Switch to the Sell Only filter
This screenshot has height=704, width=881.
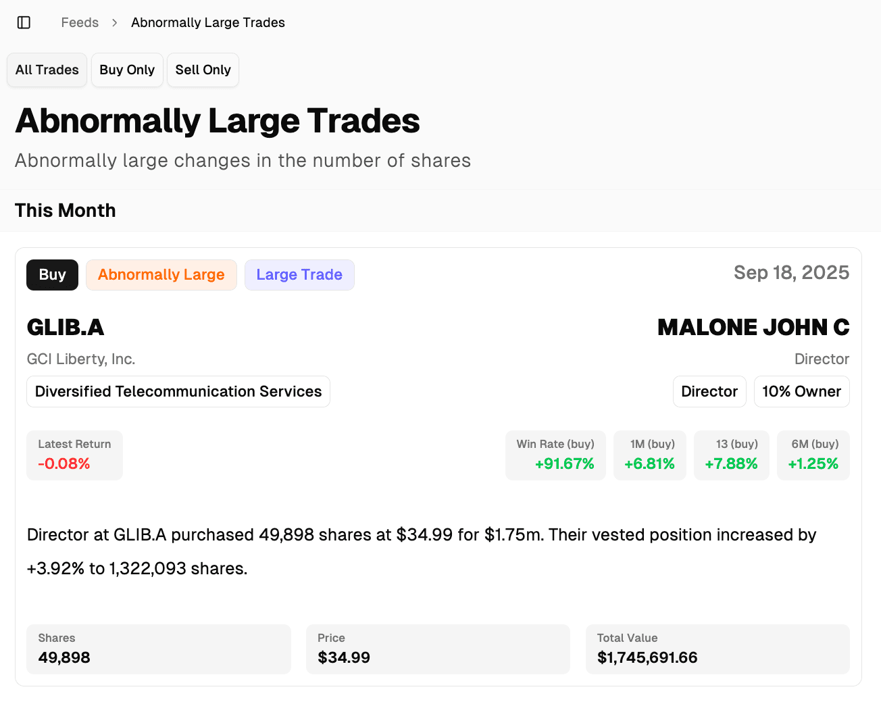[203, 70]
